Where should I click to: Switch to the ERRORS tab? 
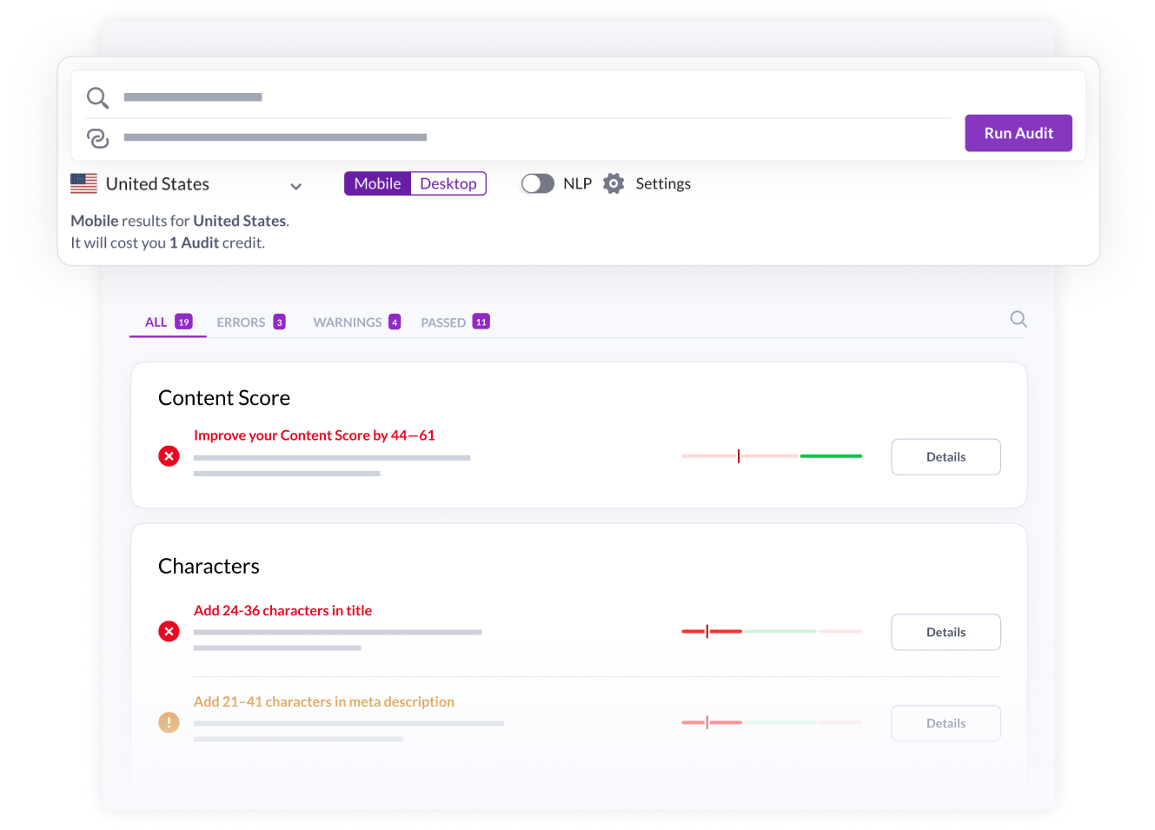point(243,322)
